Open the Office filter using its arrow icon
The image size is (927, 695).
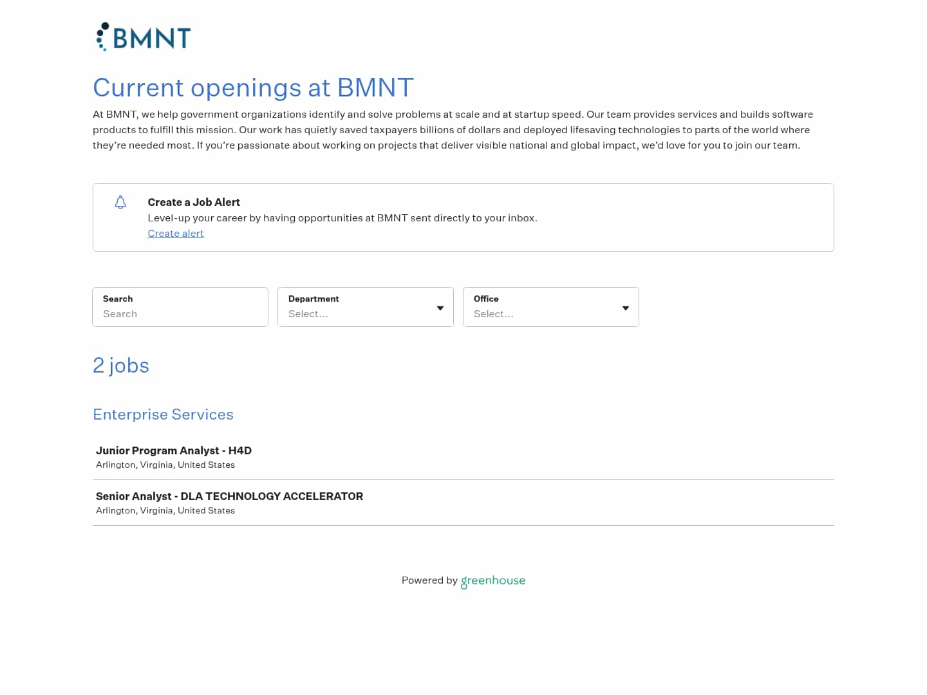[x=625, y=308]
